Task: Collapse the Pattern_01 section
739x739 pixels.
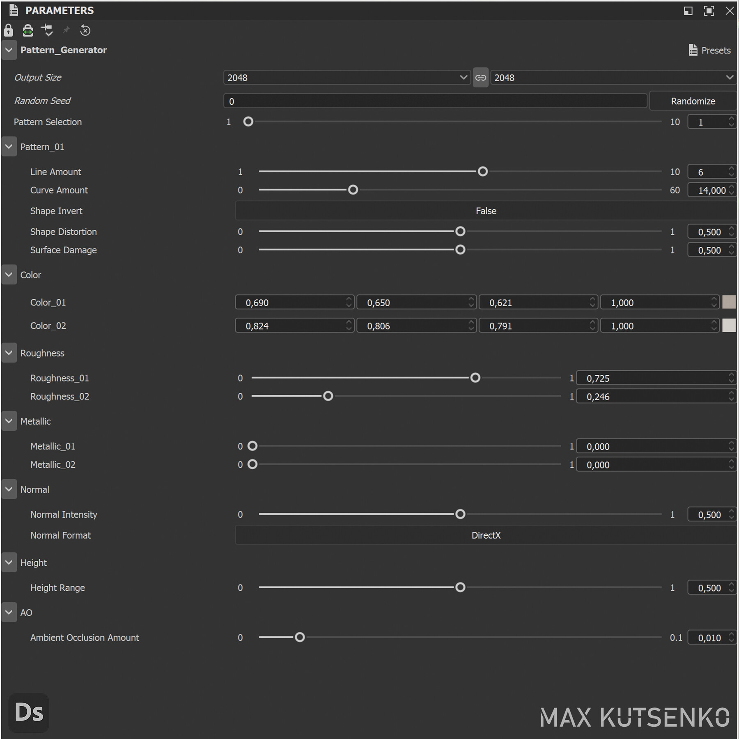Action: coord(9,147)
